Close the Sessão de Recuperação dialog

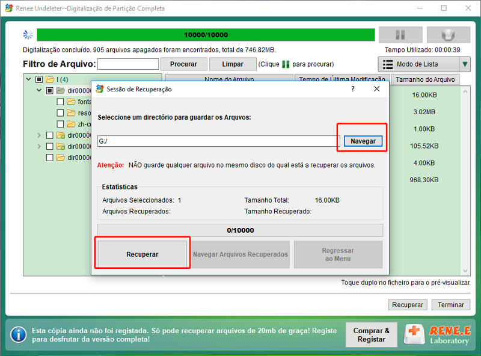377,89
